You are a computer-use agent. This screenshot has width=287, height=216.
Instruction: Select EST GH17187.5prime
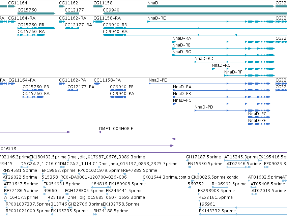(203, 157)
